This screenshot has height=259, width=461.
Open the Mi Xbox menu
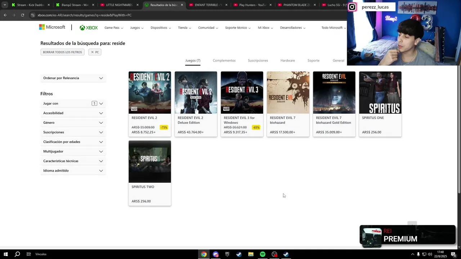pyautogui.click(x=265, y=28)
